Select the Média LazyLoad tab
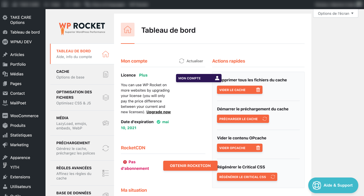Viewport: 364px width, 196px height. (x=82, y=123)
